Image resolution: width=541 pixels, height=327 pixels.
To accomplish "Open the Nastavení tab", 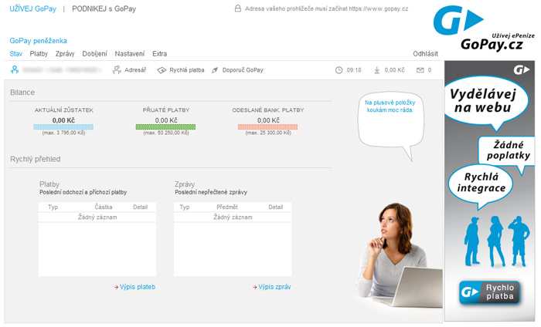I will pyautogui.click(x=130, y=54).
